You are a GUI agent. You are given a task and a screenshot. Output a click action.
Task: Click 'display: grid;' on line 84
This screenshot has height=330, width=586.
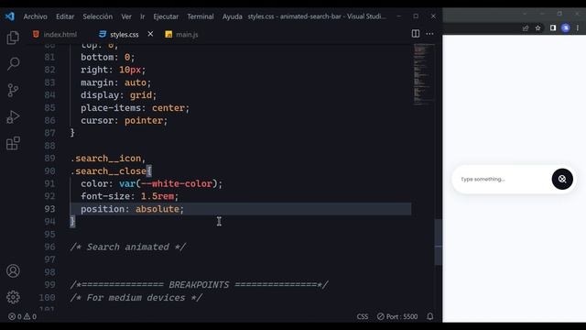(118, 95)
